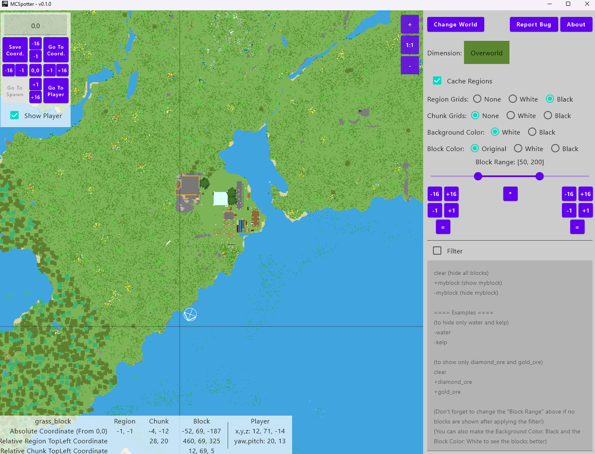Click inside the filter rules text area
This screenshot has height=454, width=595.
coord(510,355)
